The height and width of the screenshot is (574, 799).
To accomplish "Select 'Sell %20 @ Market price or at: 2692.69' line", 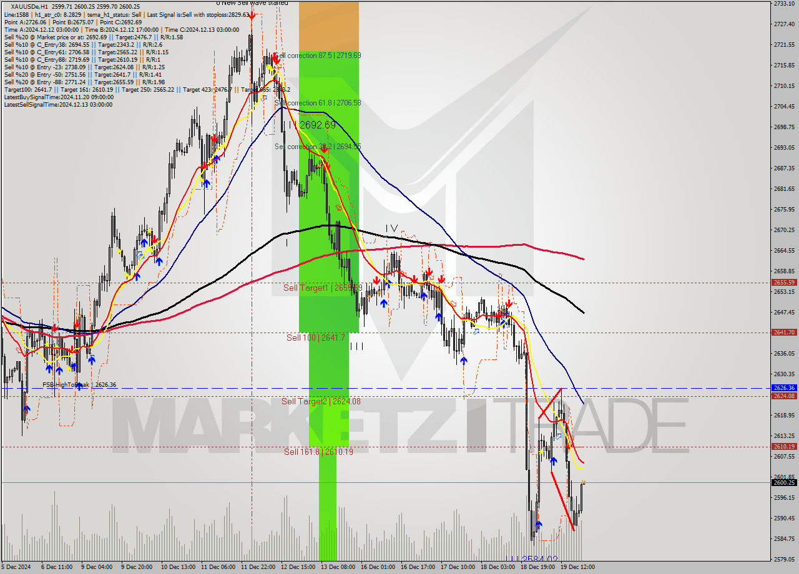I will click(93, 37).
